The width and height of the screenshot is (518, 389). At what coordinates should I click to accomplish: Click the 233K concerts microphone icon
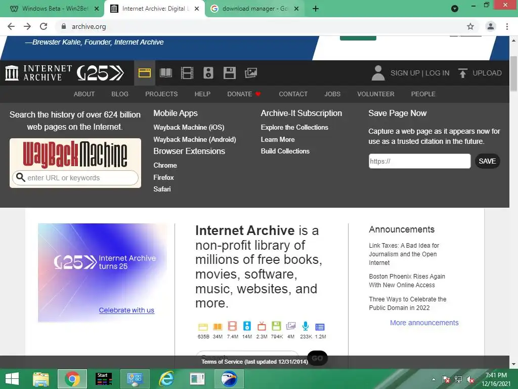pos(306,327)
